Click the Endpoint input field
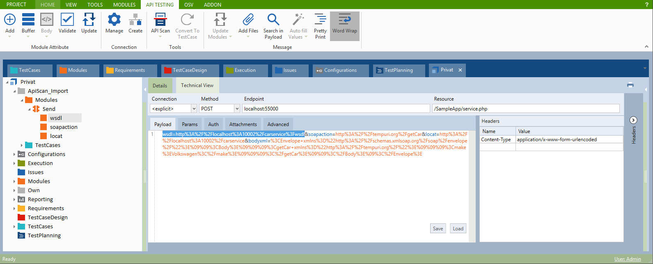The width and height of the screenshot is (653, 264). 336,109
